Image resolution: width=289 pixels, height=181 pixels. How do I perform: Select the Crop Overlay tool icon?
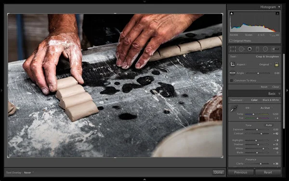click(233, 49)
